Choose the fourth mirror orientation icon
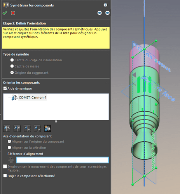Image resolution: width=180 pixels, height=194 pixels. click(x=37, y=128)
